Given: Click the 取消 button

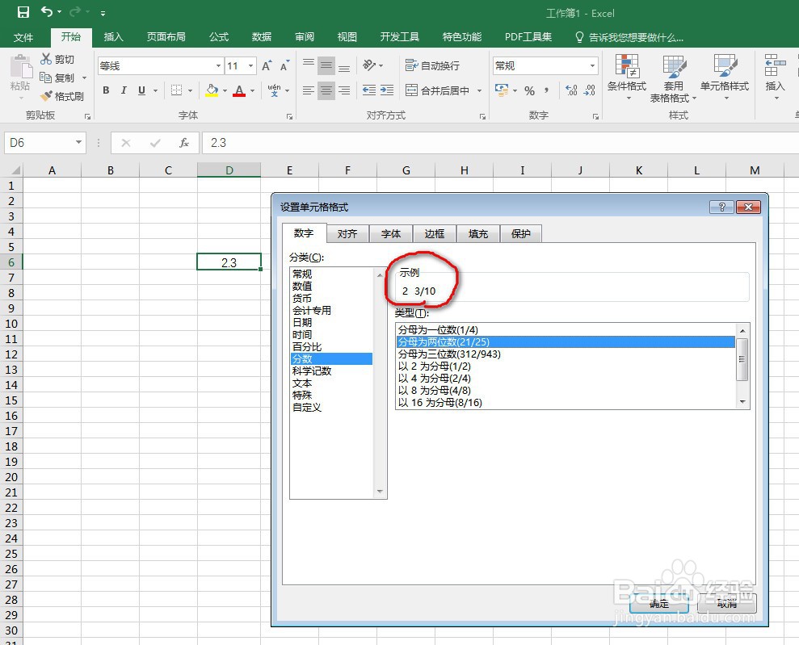Looking at the screenshot, I should [x=725, y=604].
